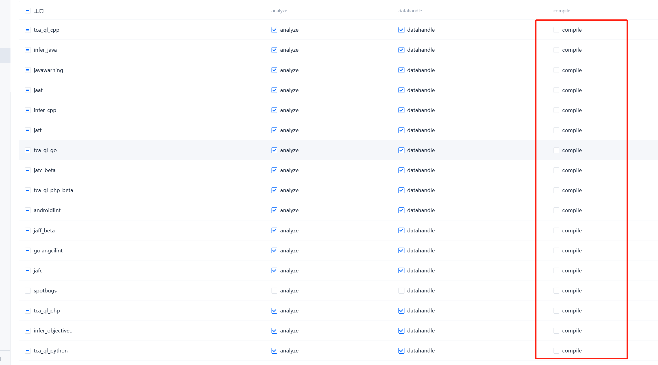This screenshot has width=658, height=365.
Task: Toggle the 工具 select-all checkbox
Action: click(28, 10)
